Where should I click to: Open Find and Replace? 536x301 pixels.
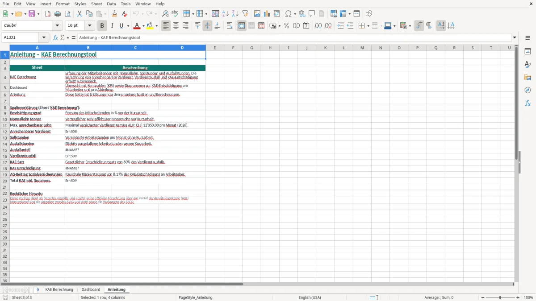coord(165,14)
